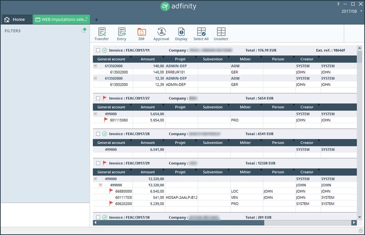Switch to the Home tab
Screen dimensions: 365x235
tap(15, 19)
